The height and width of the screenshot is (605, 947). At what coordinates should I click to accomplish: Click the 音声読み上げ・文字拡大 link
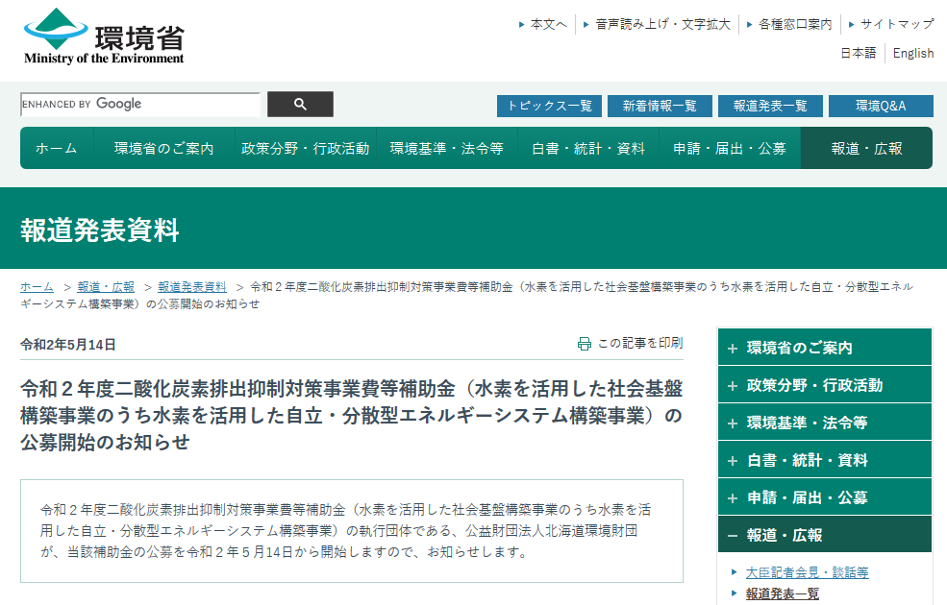662,24
